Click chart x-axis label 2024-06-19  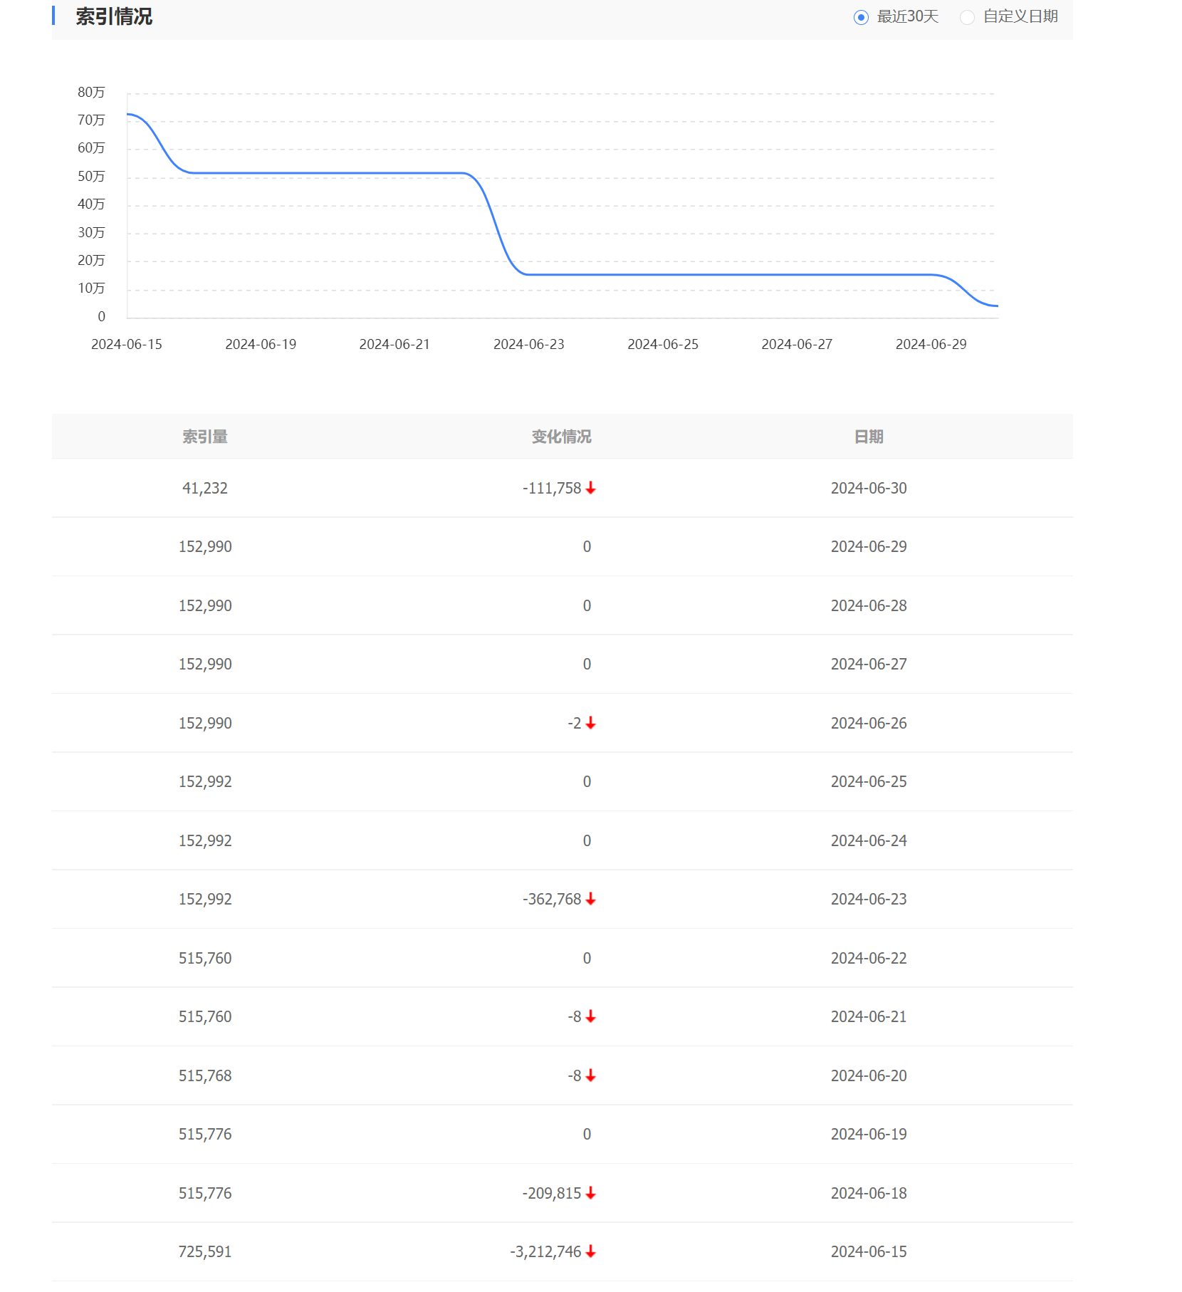(x=261, y=344)
